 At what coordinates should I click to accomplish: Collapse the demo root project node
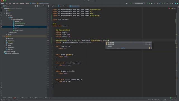tap(3, 8)
